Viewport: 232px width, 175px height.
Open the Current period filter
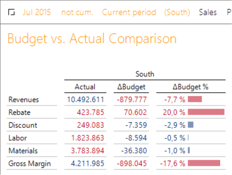click(x=129, y=12)
